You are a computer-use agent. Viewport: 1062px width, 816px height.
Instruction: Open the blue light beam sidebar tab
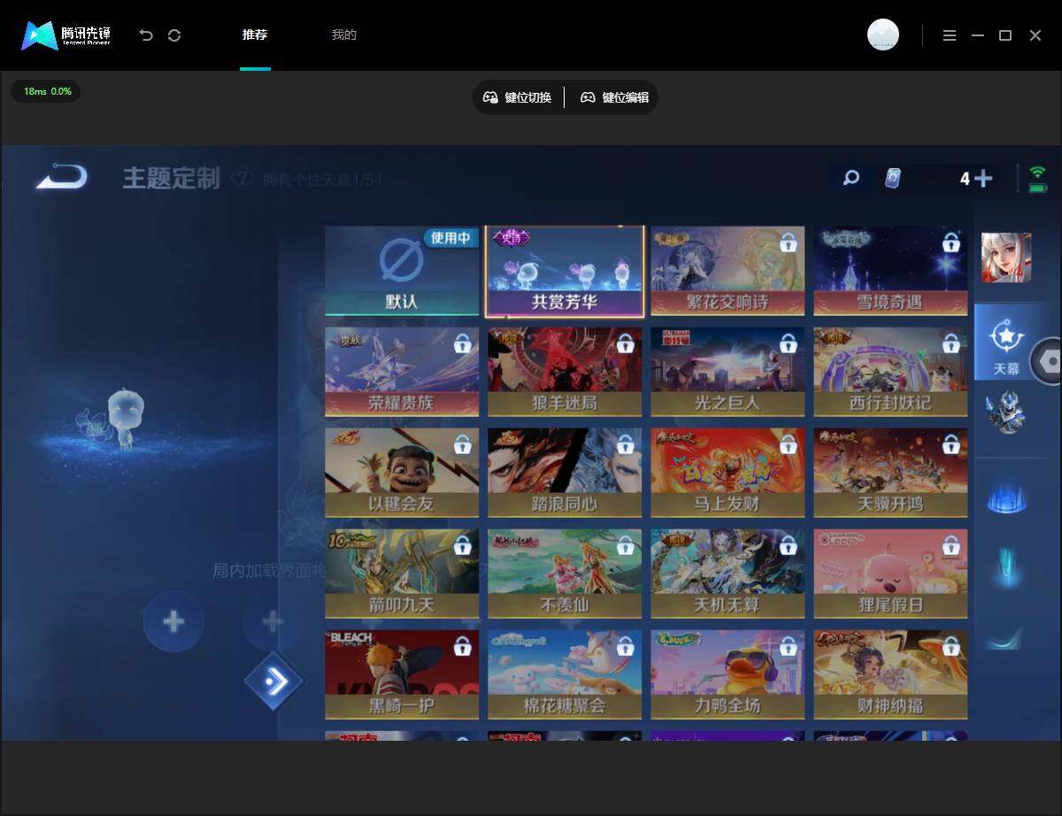pyautogui.click(x=1007, y=567)
